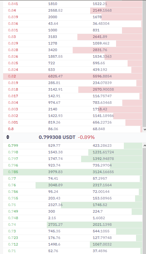Select the highlighted 0.82 ask row
The image size is (146, 254).
pyautogui.click(x=73, y=76)
